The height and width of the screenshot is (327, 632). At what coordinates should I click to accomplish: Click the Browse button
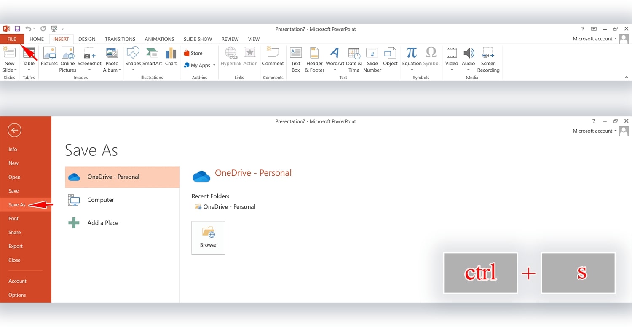coord(208,238)
